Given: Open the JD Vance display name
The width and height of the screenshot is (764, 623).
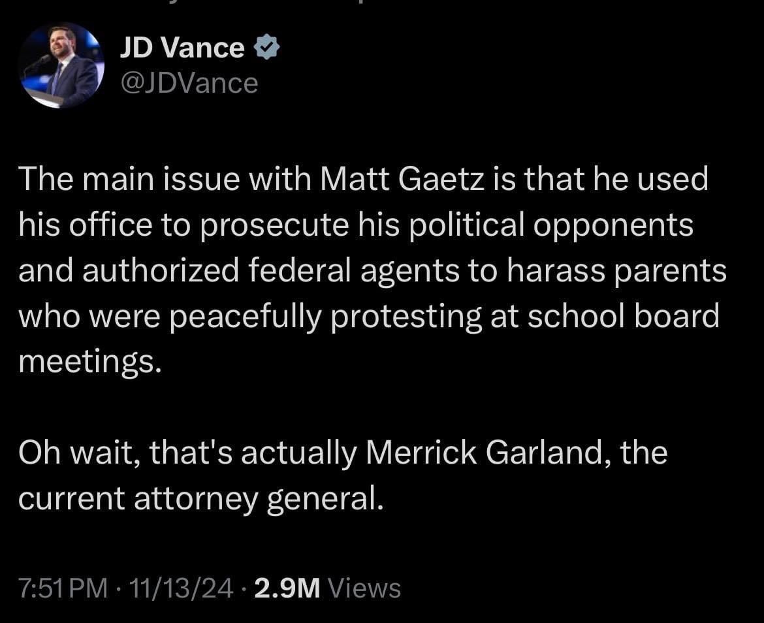Looking at the screenshot, I should pyautogui.click(x=182, y=48).
